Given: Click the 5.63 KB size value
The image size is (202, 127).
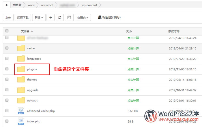Looking at the screenshot, I should tap(132, 111).
